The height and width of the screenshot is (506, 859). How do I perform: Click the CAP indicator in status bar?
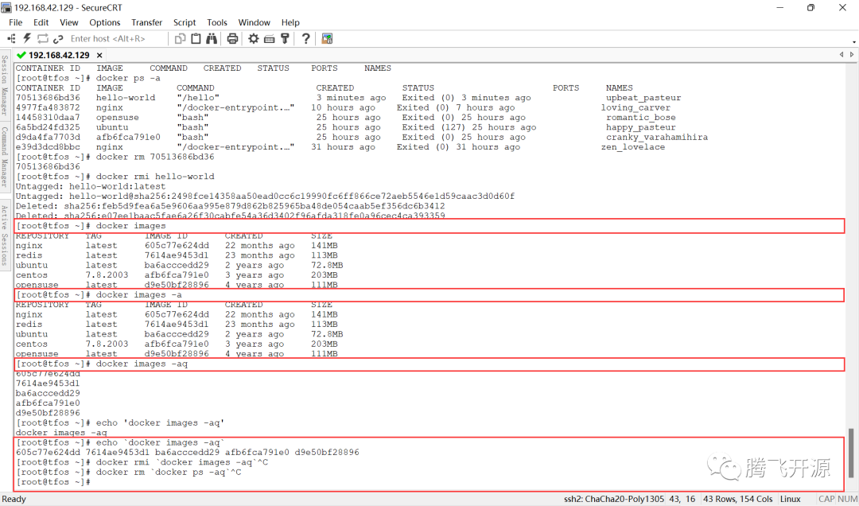point(826,499)
